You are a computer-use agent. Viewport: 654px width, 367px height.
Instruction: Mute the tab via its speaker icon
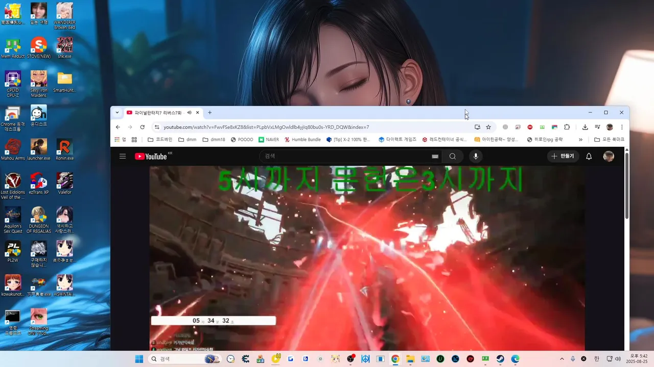(189, 113)
